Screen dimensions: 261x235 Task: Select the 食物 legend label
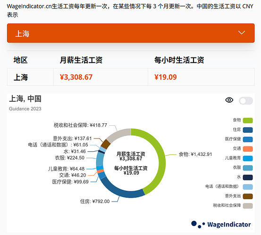click(x=237, y=120)
